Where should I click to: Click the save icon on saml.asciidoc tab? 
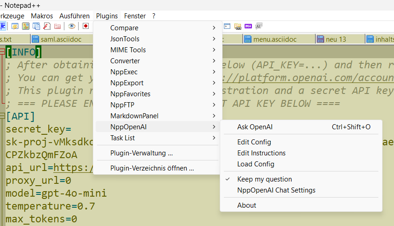click(x=35, y=39)
